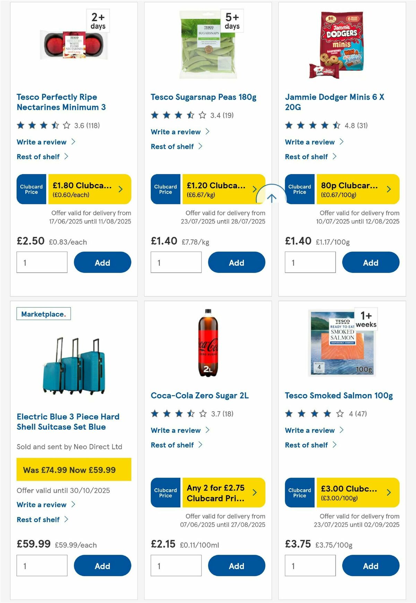Click the Marketplace label on the suitcase listing
Image resolution: width=416 pixels, height=603 pixels.
(x=44, y=314)
